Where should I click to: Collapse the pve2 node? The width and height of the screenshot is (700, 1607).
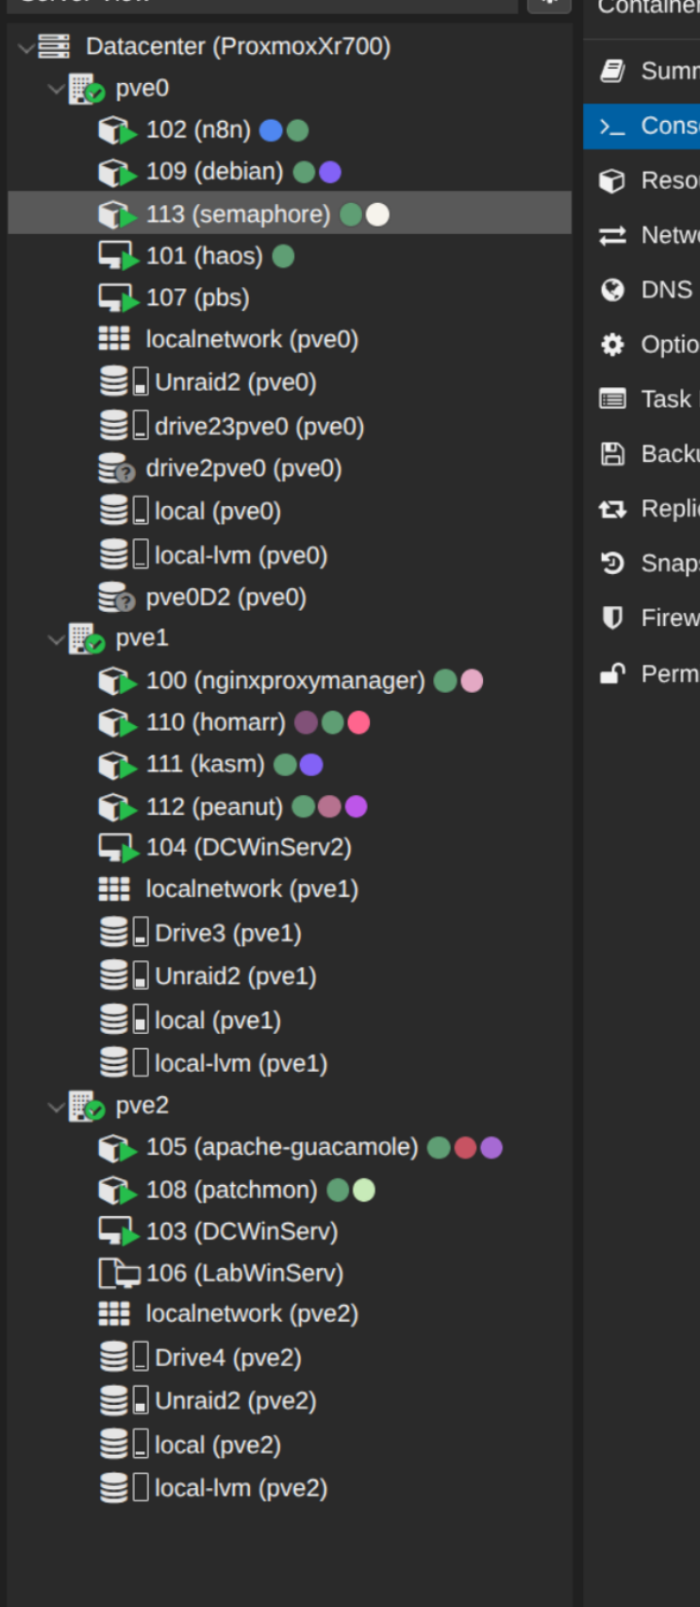click(56, 1106)
